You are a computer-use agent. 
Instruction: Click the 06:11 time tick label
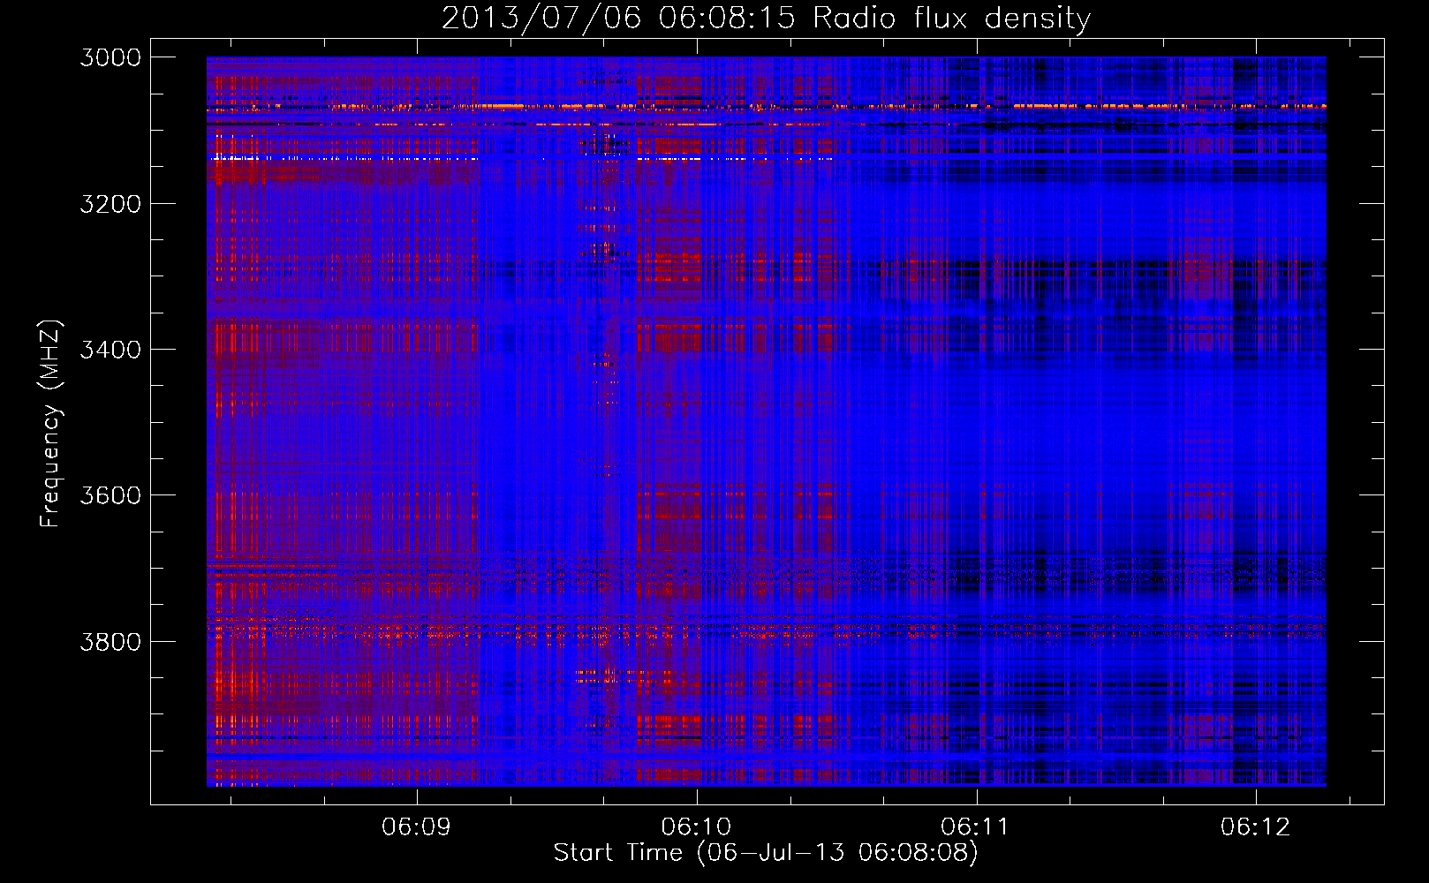point(975,827)
